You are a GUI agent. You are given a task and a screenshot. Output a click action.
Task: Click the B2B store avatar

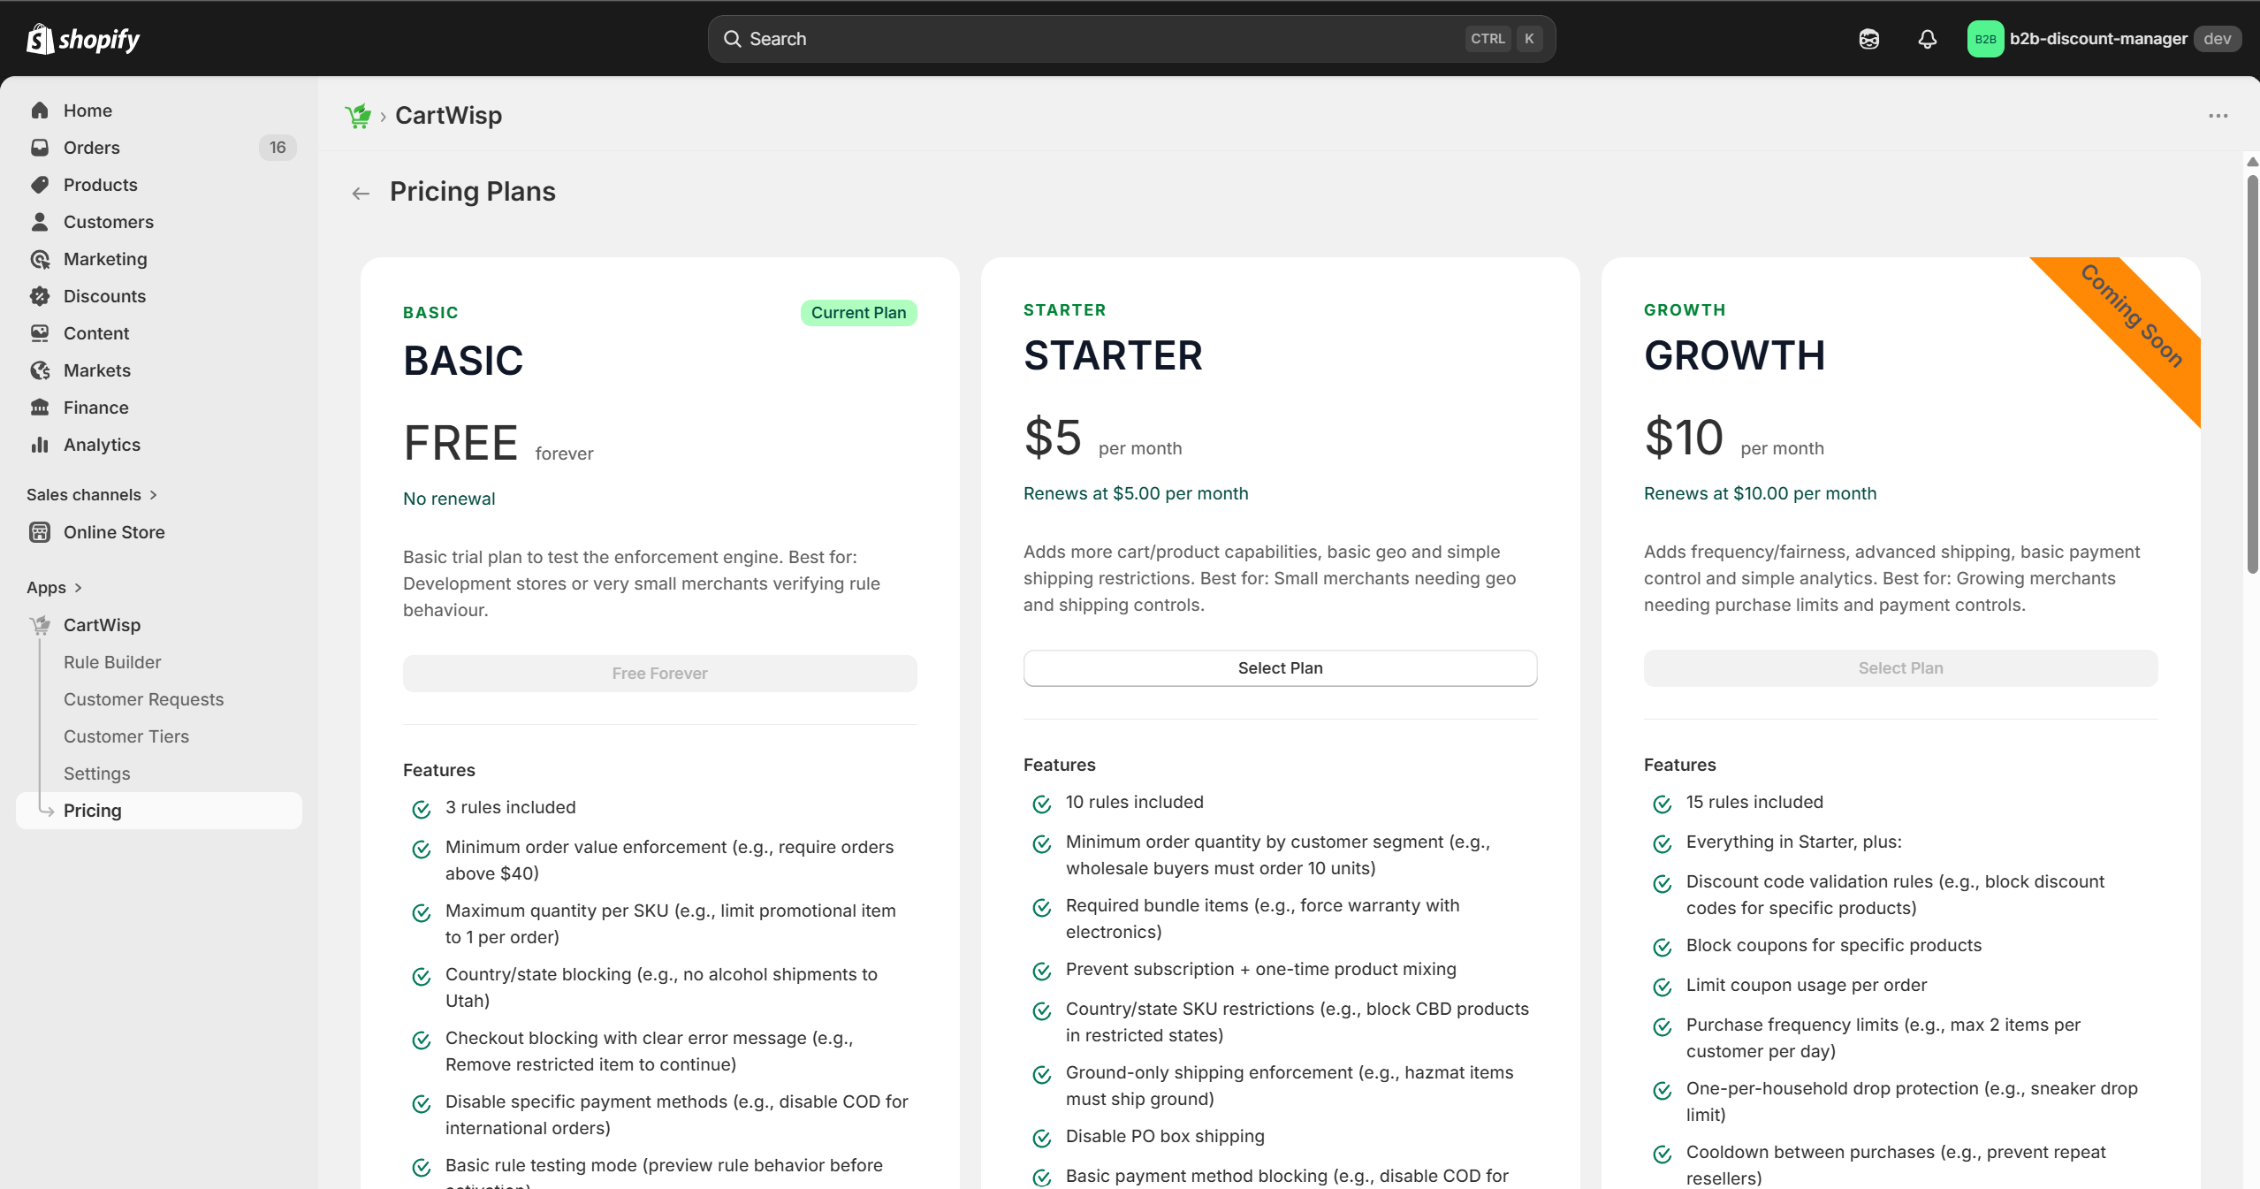[x=1985, y=39]
